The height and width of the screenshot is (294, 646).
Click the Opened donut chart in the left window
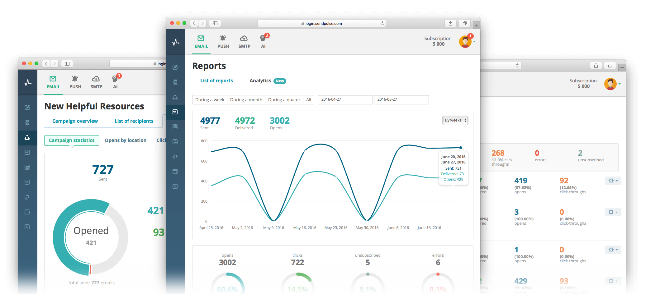(91, 237)
